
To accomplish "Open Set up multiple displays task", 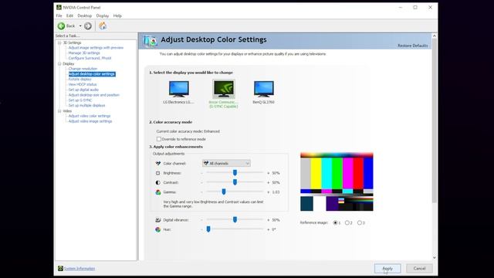I will pyautogui.click(x=86, y=106).
